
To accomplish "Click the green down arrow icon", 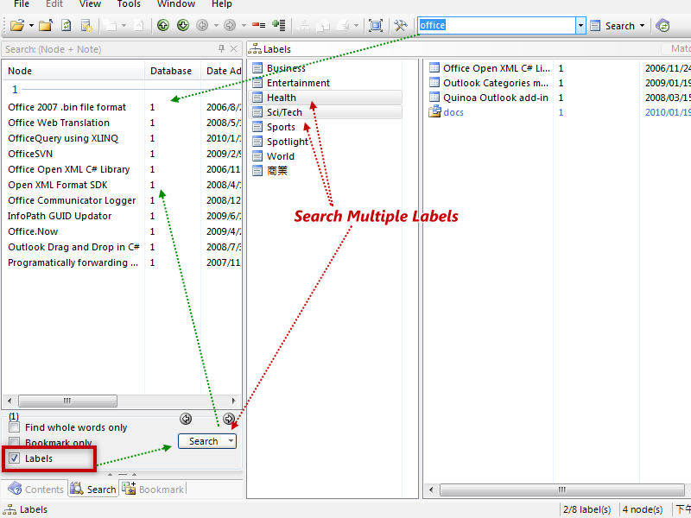I will [x=183, y=26].
